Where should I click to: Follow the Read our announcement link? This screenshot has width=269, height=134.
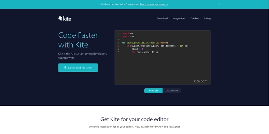(x=154, y=4)
